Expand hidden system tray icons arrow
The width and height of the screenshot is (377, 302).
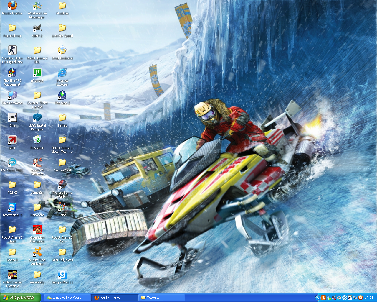coord(318,298)
